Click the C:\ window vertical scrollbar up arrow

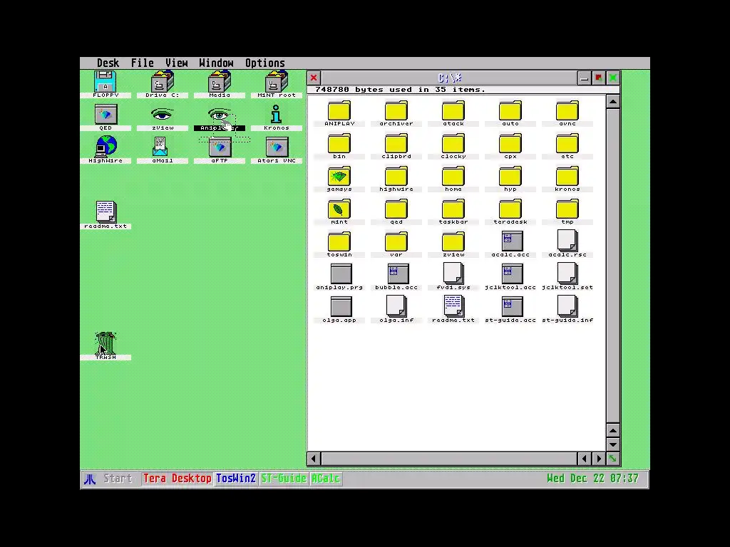tap(612, 102)
